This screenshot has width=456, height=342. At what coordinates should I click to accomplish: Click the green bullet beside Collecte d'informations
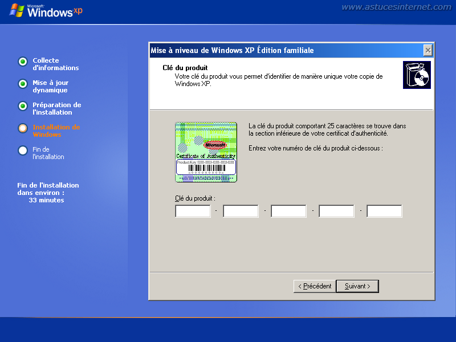[x=23, y=62]
